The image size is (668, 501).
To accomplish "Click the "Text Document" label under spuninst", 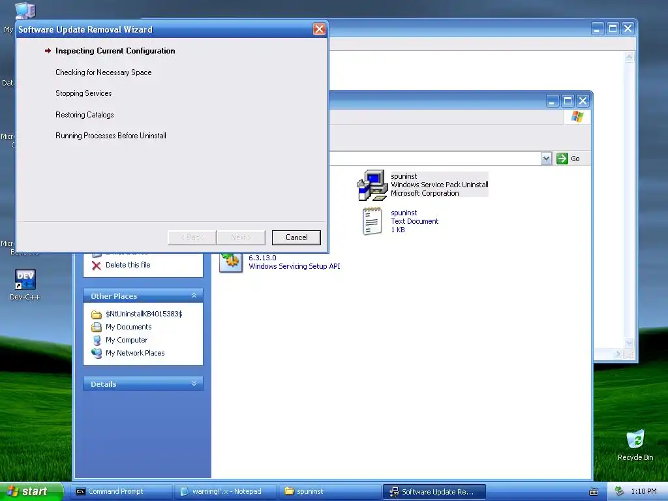I will click(x=414, y=221).
